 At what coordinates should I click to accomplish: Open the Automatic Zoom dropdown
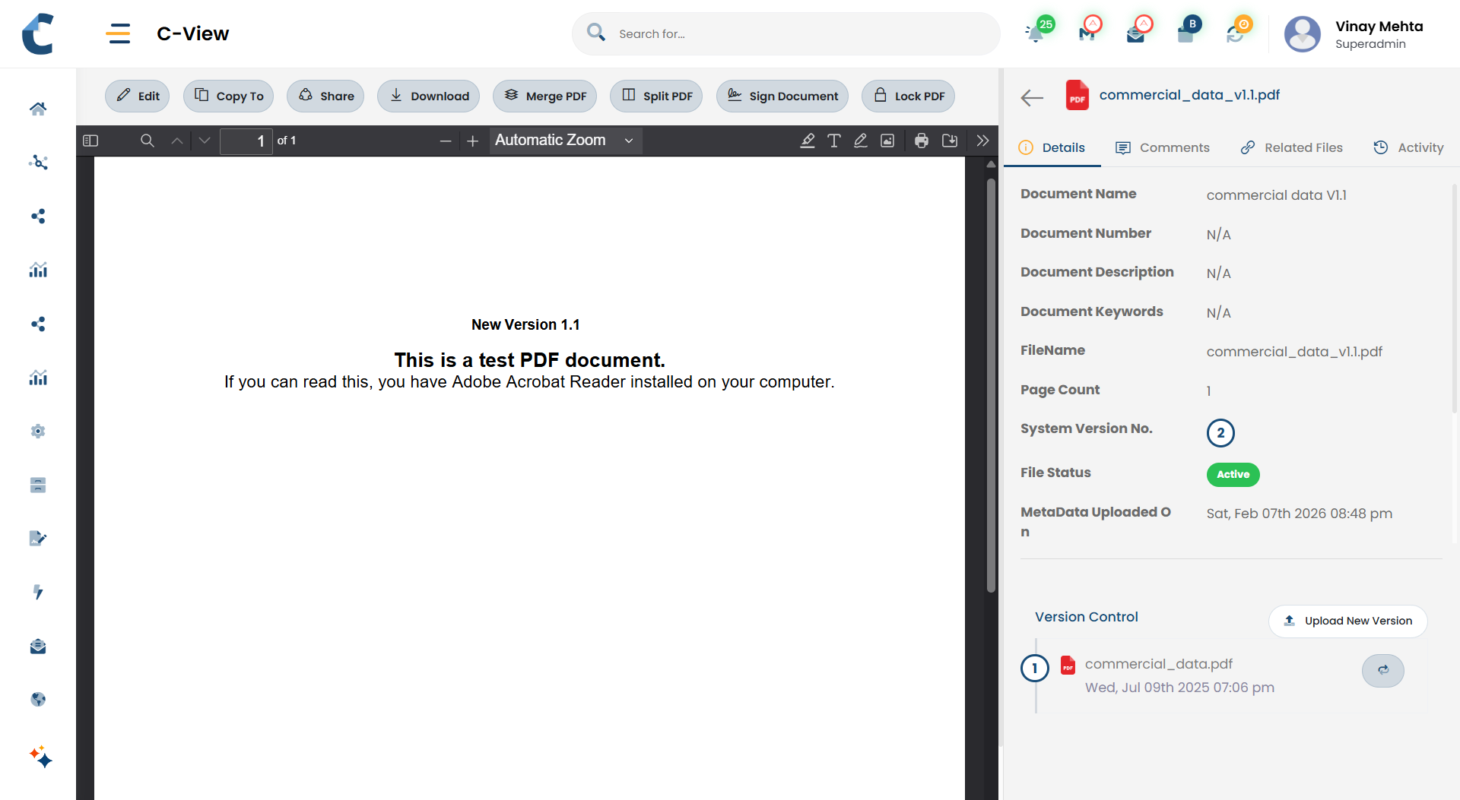pyautogui.click(x=564, y=141)
